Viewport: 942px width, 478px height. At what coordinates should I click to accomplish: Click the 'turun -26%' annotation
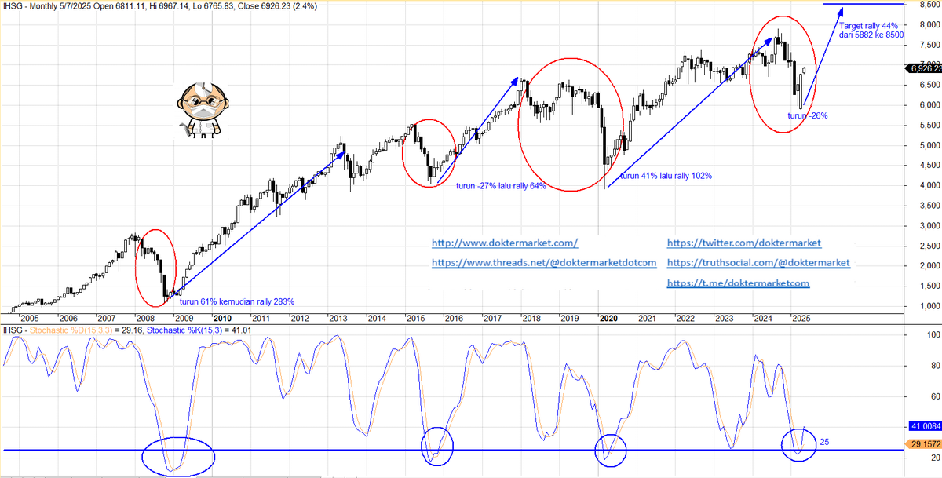coord(807,115)
